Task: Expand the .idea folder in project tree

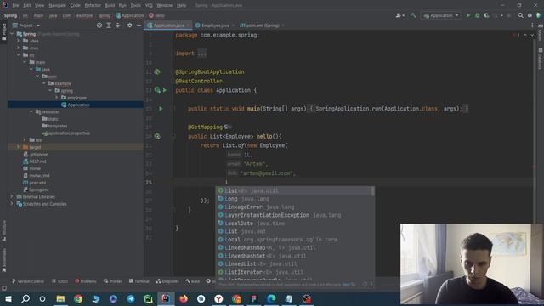Action: (19, 41)
